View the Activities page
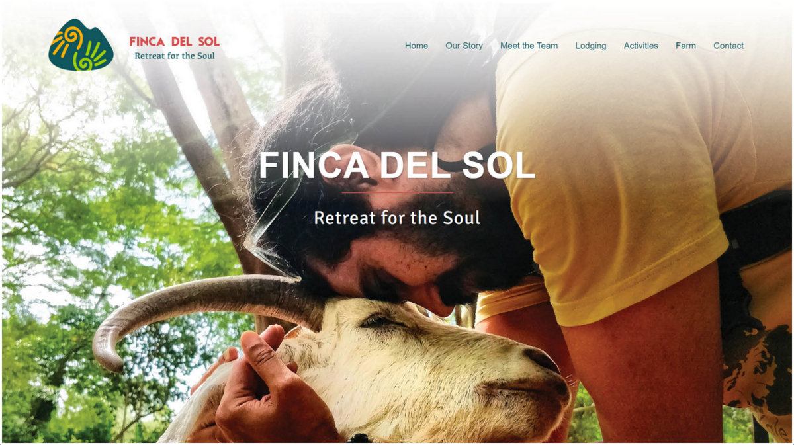Screen dimensions: 794x445 (x=640, y=46)
